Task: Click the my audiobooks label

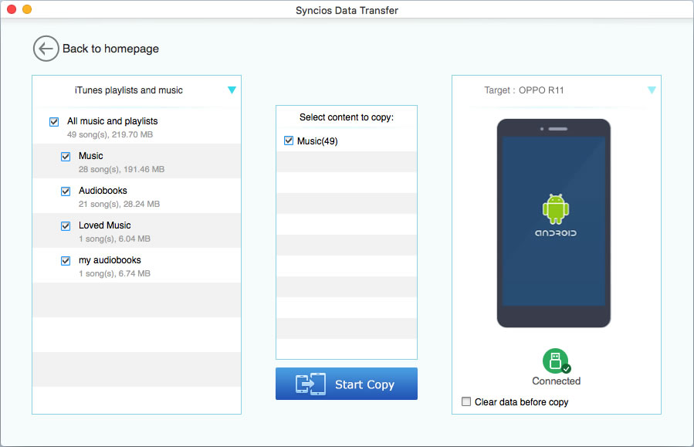Action: coord(110,260)
